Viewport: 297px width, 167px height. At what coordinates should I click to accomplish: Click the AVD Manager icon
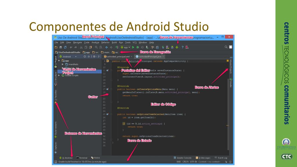point(167,47)
